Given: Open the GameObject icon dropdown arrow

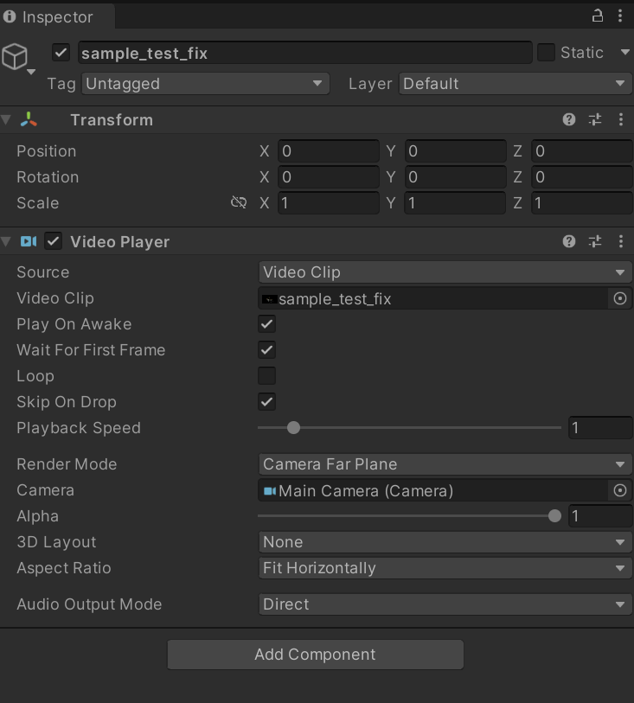Looking at the screenshot, I should 31,72.
